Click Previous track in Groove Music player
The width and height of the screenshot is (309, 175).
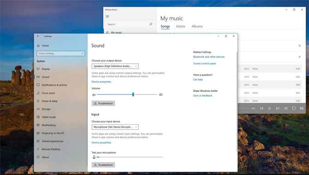[x=261, y=109]
